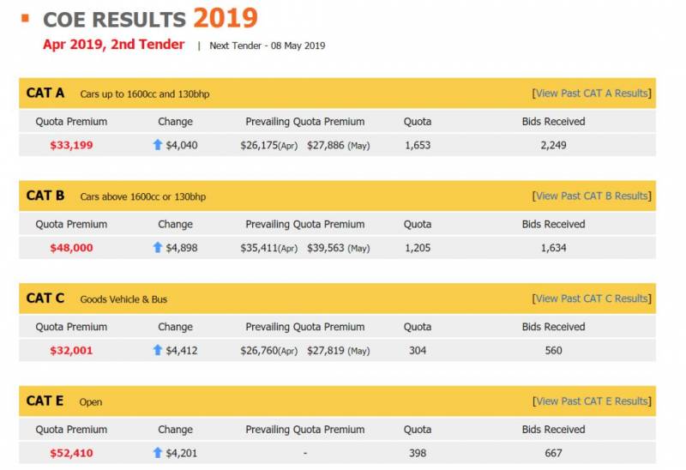Image resolution: width=686 pixels, height=470 pixels.
Task: Open View Past CAT E Results link
Action: (592, 401)
